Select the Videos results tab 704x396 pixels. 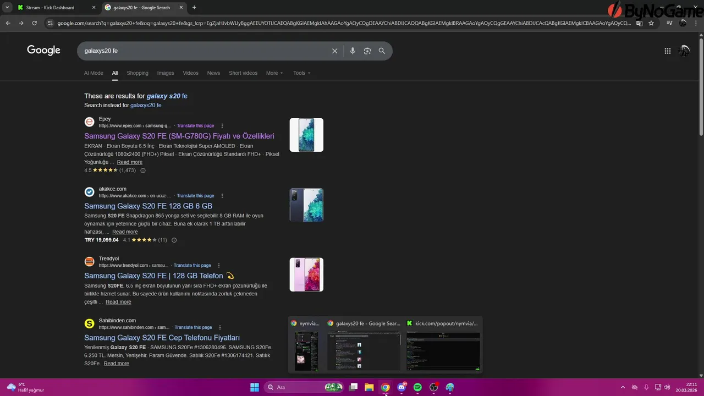coord(190,73)
